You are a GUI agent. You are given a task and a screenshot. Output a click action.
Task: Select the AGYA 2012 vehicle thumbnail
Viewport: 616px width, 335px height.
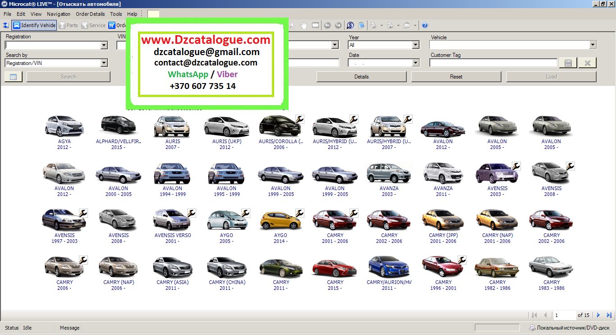pyautogui.click(x=64, y=126)
